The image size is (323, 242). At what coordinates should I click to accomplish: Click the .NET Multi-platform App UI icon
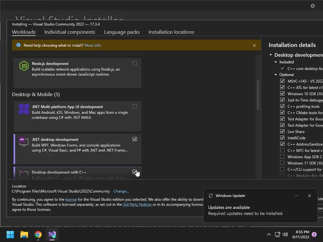[24, 109]
